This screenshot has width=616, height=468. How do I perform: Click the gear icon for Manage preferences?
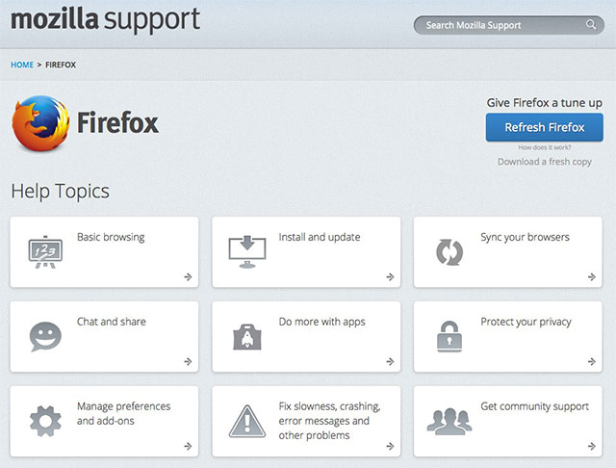[x=45, y=421]
